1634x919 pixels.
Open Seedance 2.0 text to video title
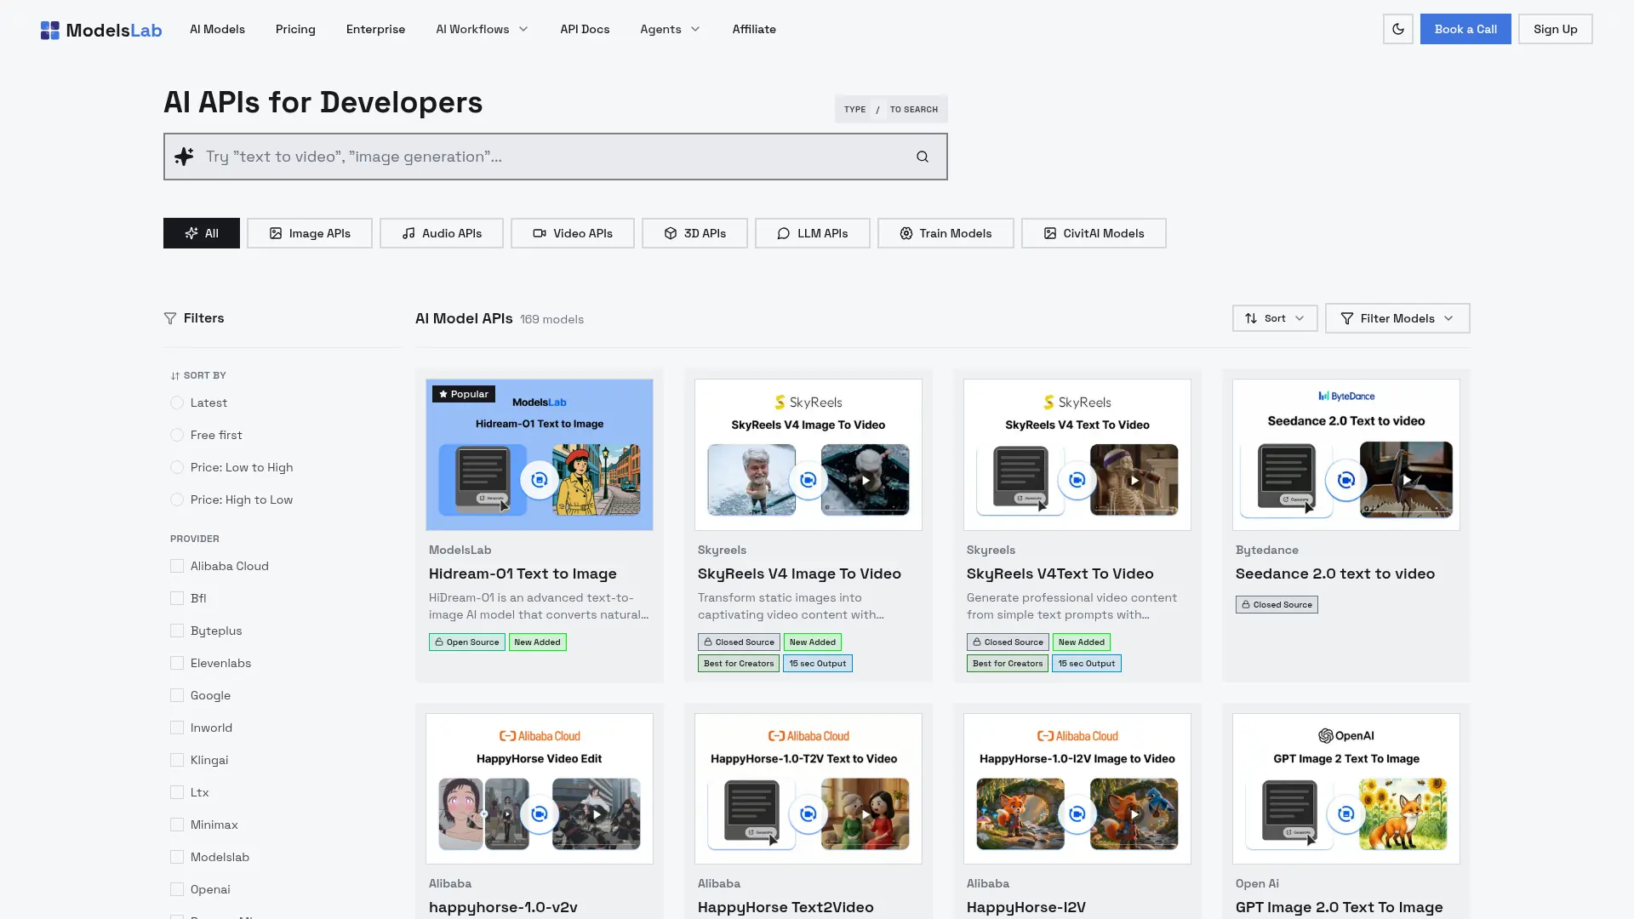click(1335, 574)
